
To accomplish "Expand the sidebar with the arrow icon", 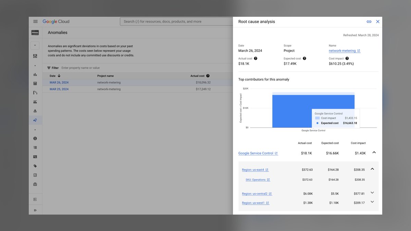I will (x=35, y=210).
